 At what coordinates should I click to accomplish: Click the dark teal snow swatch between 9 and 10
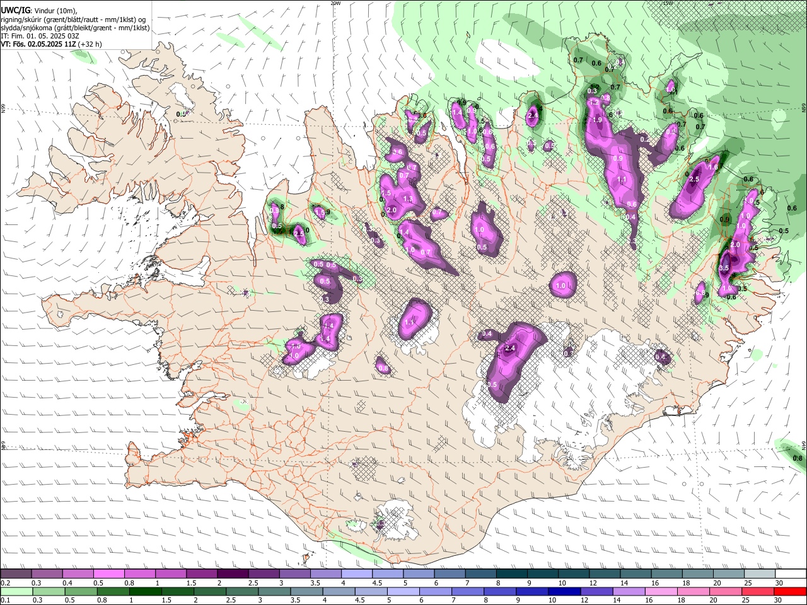click(542, 574)
